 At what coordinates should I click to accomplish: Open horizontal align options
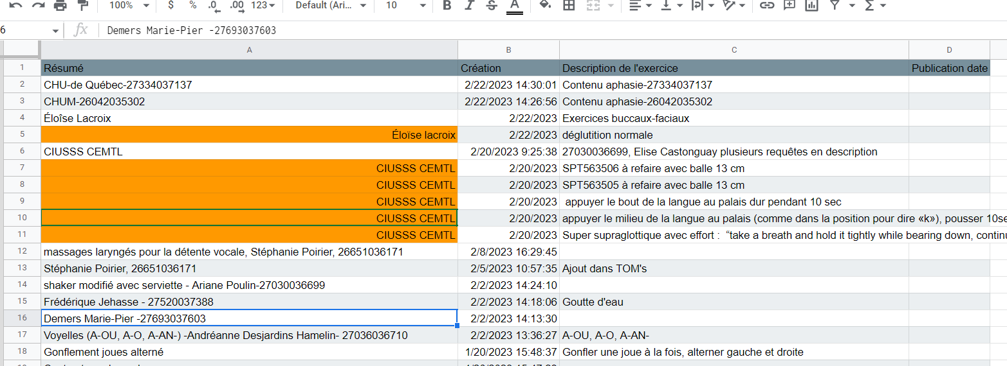point(640,5)
